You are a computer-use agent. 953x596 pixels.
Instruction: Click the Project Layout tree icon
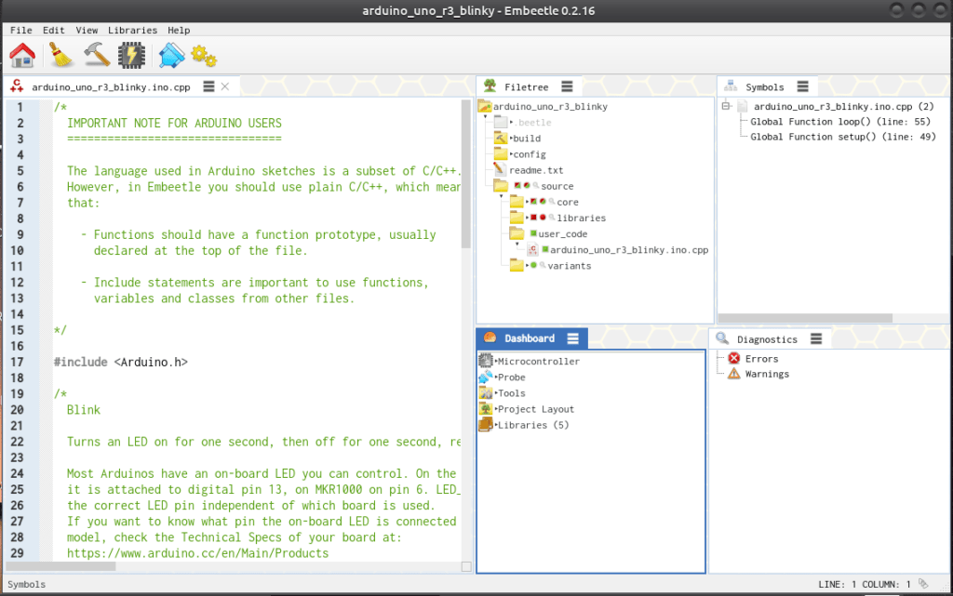[x=485, y=409]
